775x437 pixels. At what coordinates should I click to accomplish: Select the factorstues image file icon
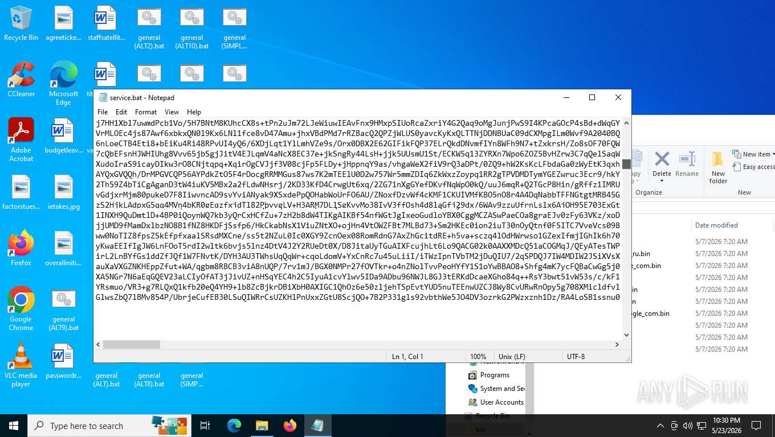(21, 192)
